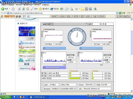Click the 812 kB/s download value
The height and width of the screenshot is (99, 133).
pos(59,44)
